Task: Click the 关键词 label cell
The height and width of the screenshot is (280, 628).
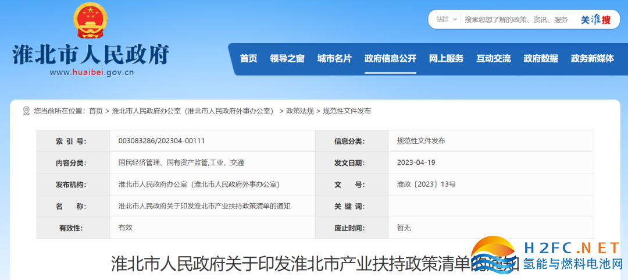Action: coord(352,206)
